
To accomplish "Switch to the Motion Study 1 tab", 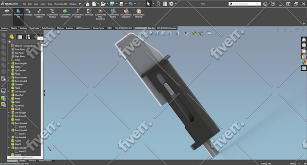I will 46,160.
